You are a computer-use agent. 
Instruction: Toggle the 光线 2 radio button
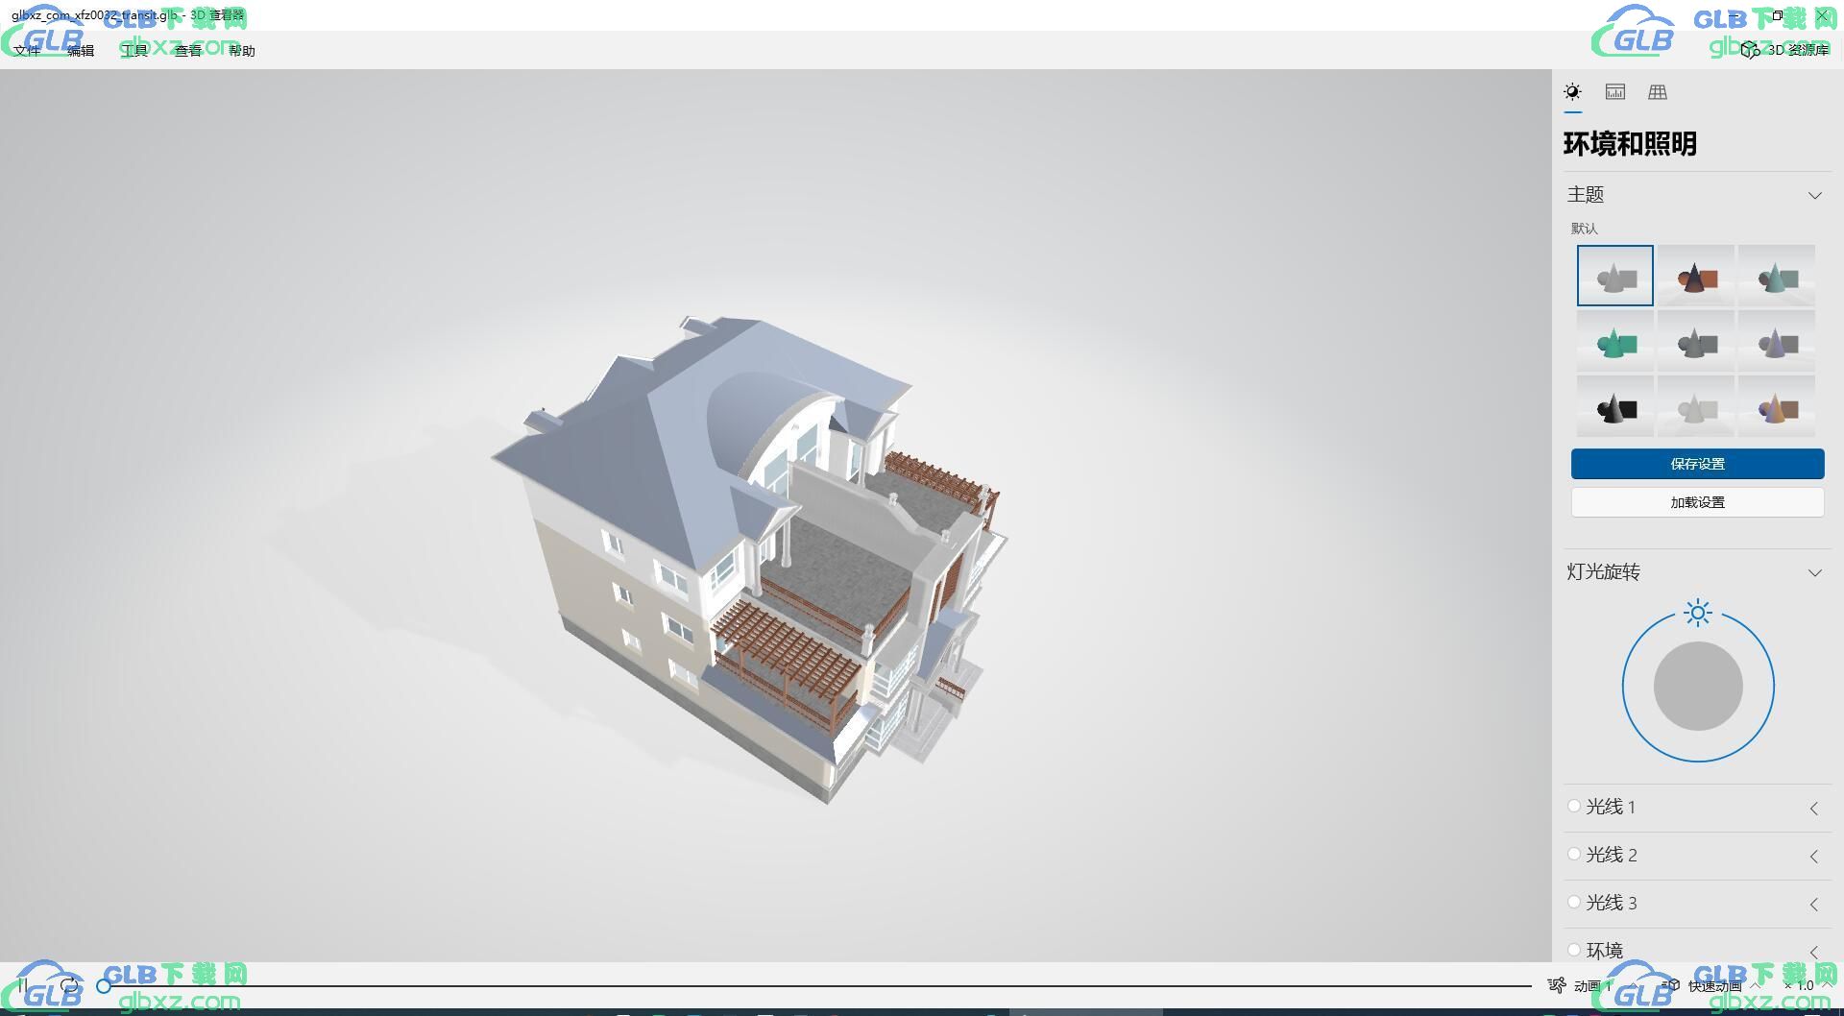(x=1574, y=855)
